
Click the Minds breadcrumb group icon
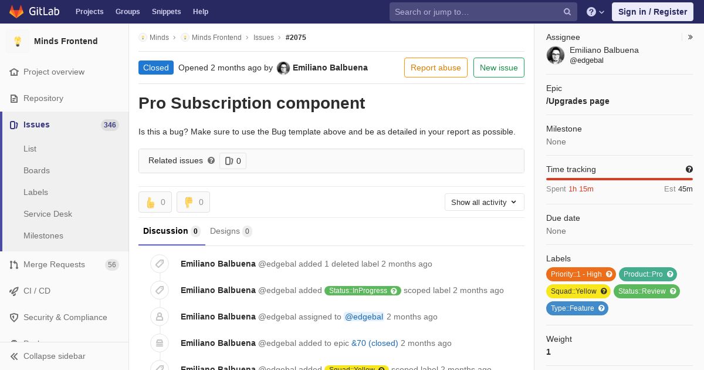point(143,38)
